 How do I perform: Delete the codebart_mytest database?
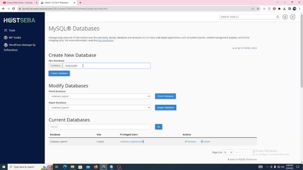[205, 142]
